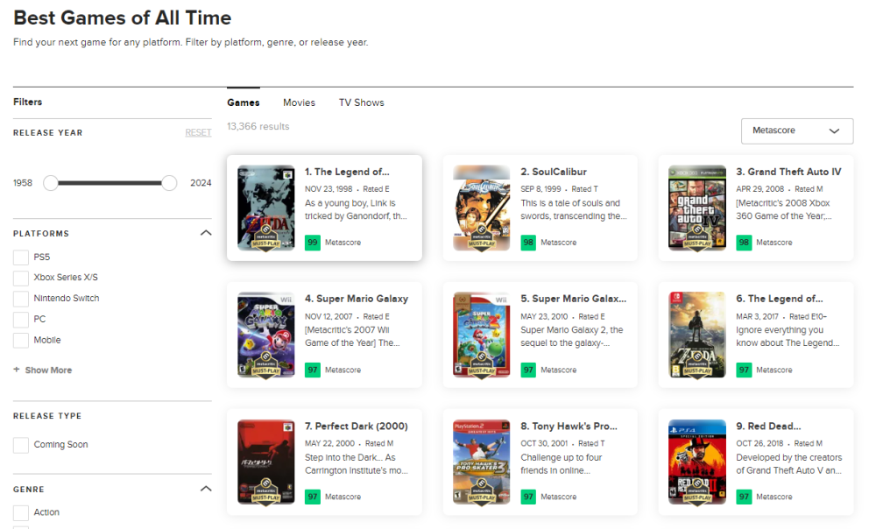Tick the Coming Soon release type checkbox

(x=21, y=445)
